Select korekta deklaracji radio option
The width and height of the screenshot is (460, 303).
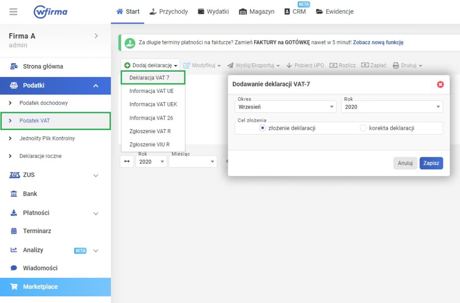pyautogui.click(x=363, y=128)
